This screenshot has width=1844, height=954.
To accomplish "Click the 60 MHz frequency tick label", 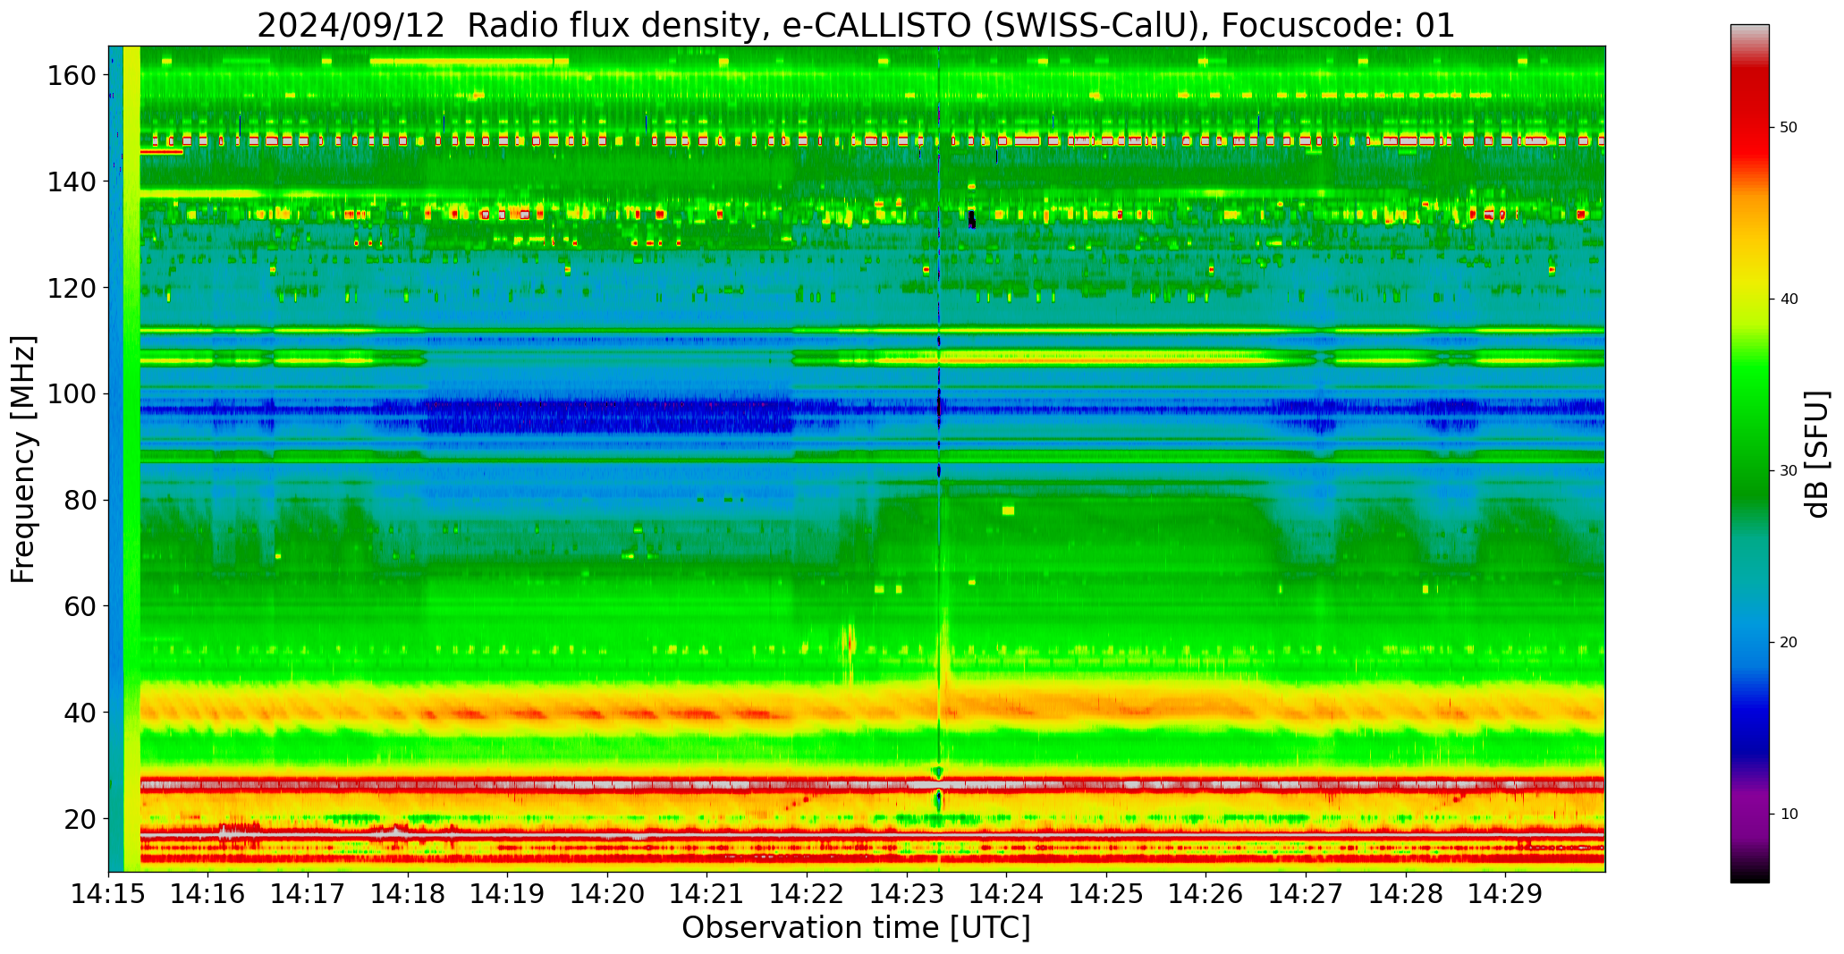I will 80,606.
